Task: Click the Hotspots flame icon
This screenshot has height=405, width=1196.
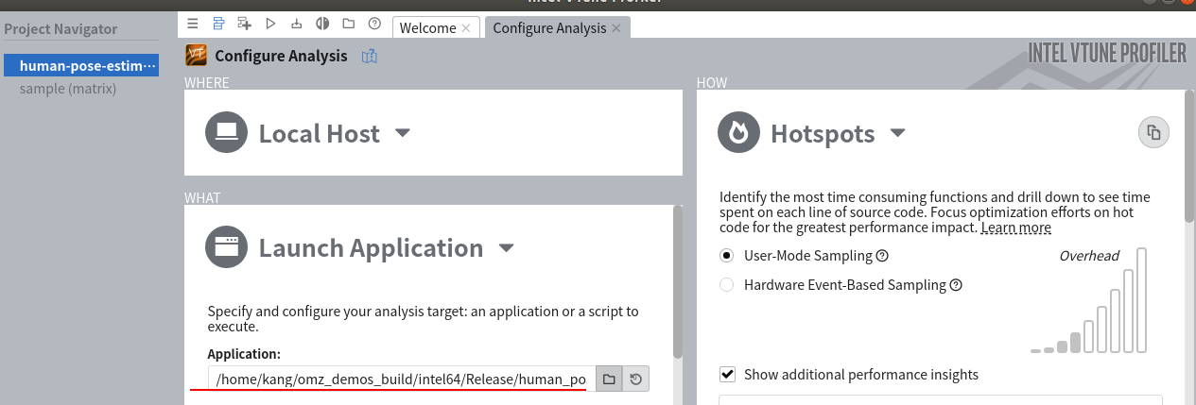Action: 738,132
